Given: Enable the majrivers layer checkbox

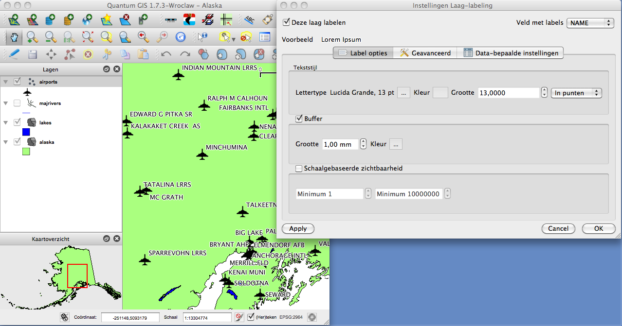Looking at the screenshot, I should (x=17, y=103).
